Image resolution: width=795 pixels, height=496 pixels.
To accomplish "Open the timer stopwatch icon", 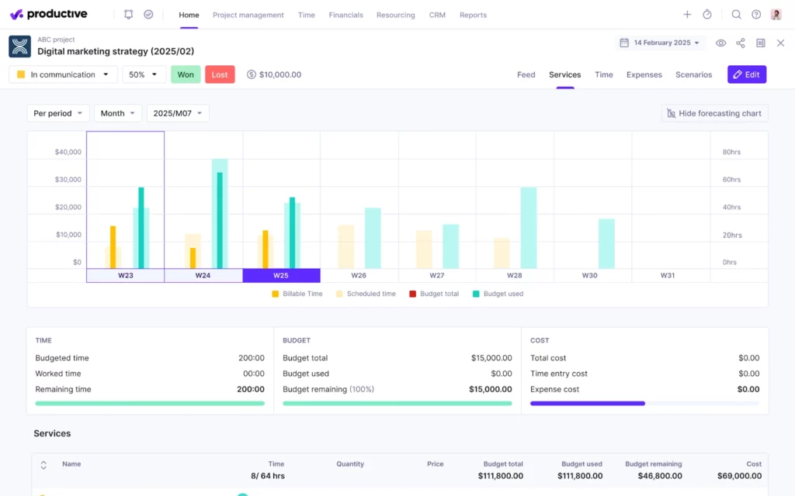I will [x=707, y=15].
